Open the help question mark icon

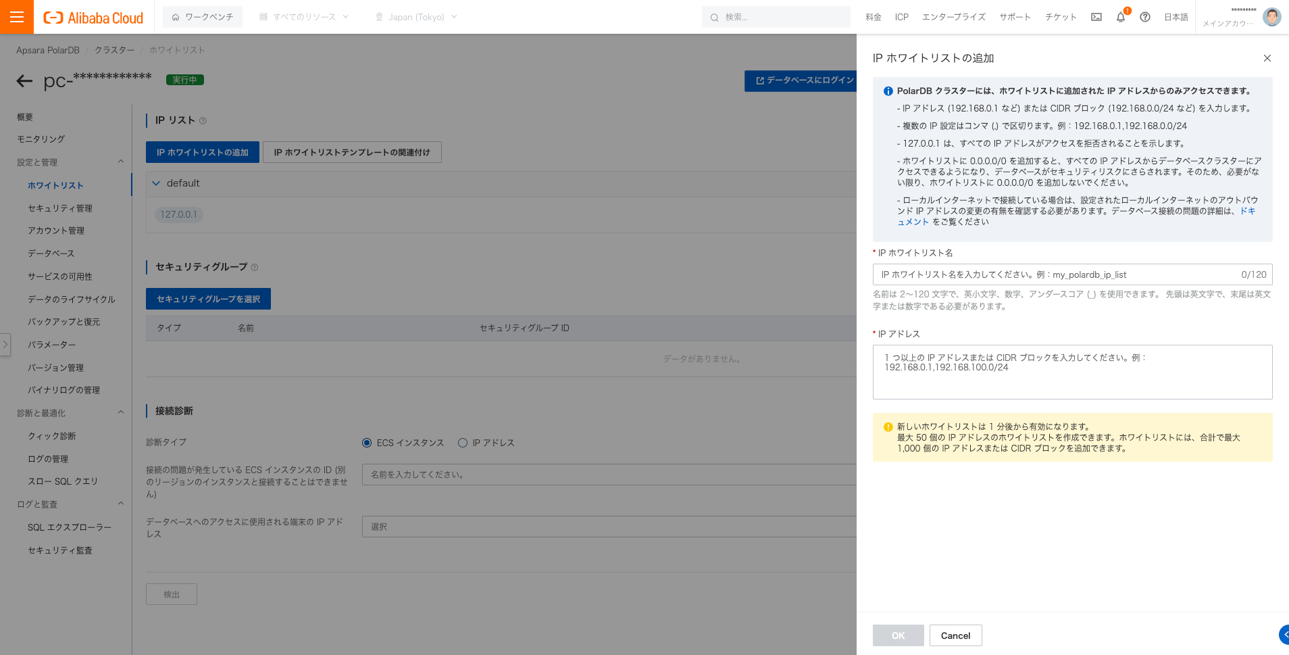click(1145, 17)
